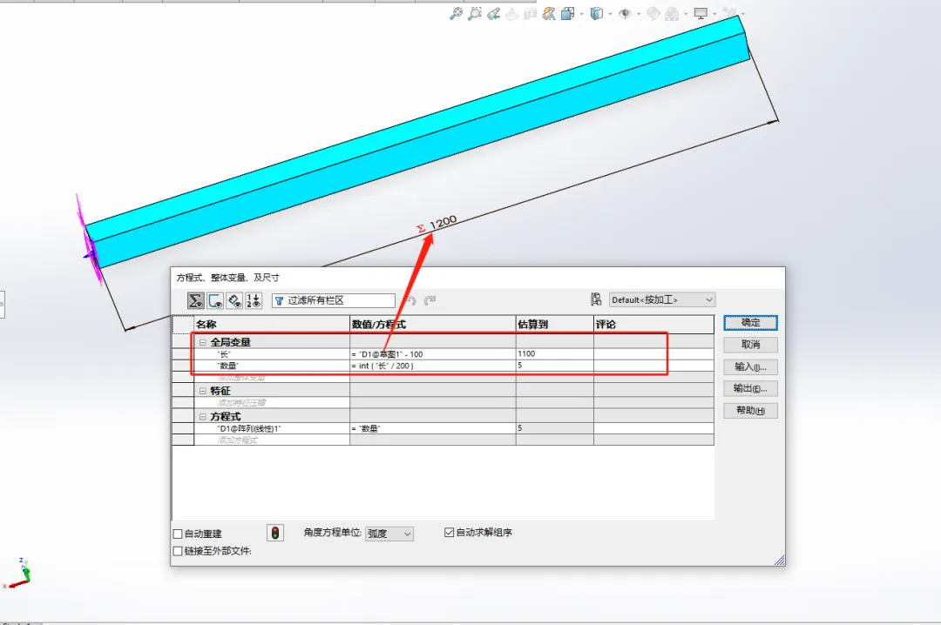Open the View Orientation dropdown arrow

[610, 14]
